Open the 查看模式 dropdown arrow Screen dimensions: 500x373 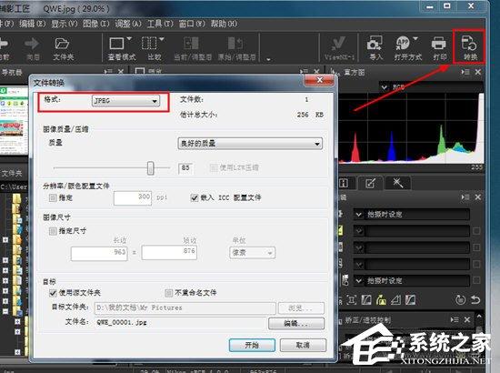click(x=129, y=38)
